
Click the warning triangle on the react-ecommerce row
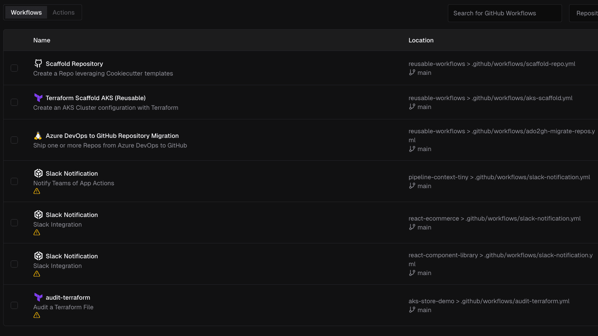(x=37, y=232)
